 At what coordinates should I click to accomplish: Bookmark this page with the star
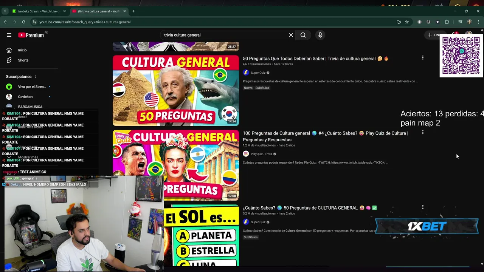[x=407, y=22]
